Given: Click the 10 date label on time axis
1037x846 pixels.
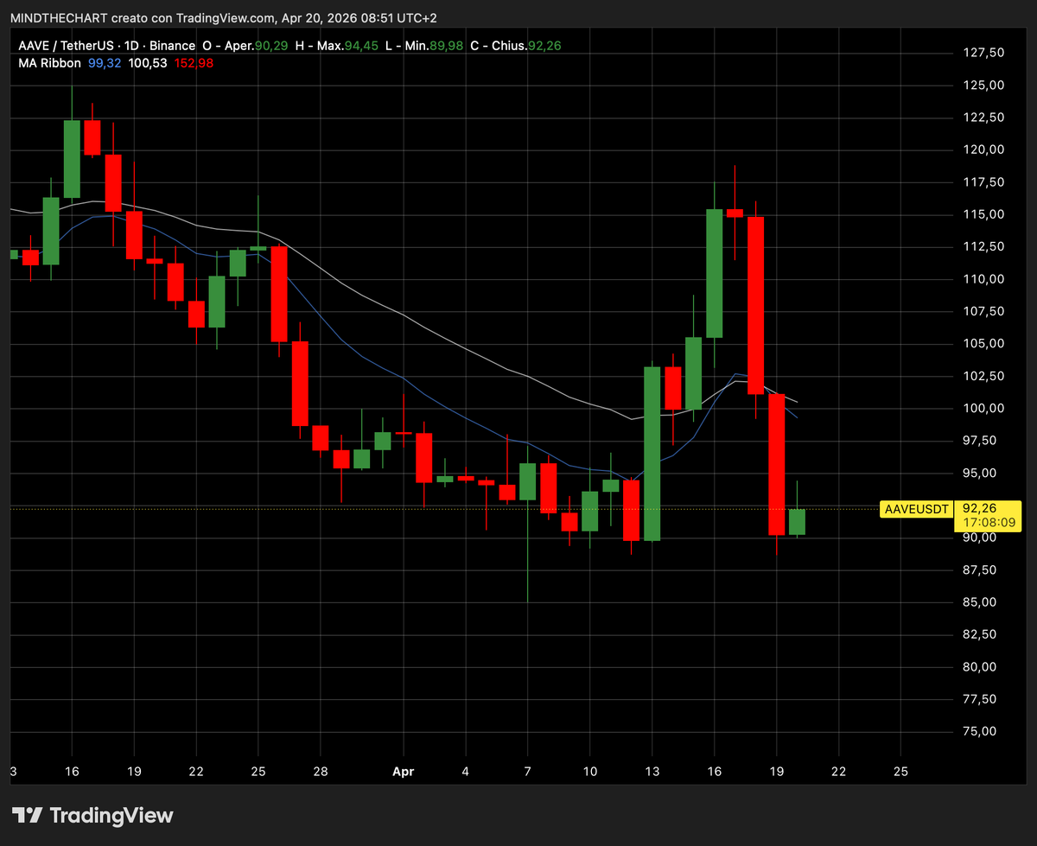Looking at the screenshot, I should coord(589,771).
